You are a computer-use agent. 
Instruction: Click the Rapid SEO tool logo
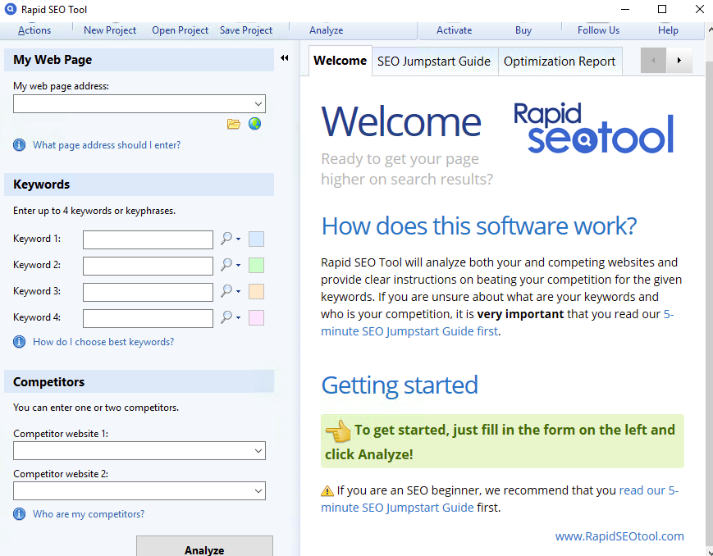pos(593,128)
